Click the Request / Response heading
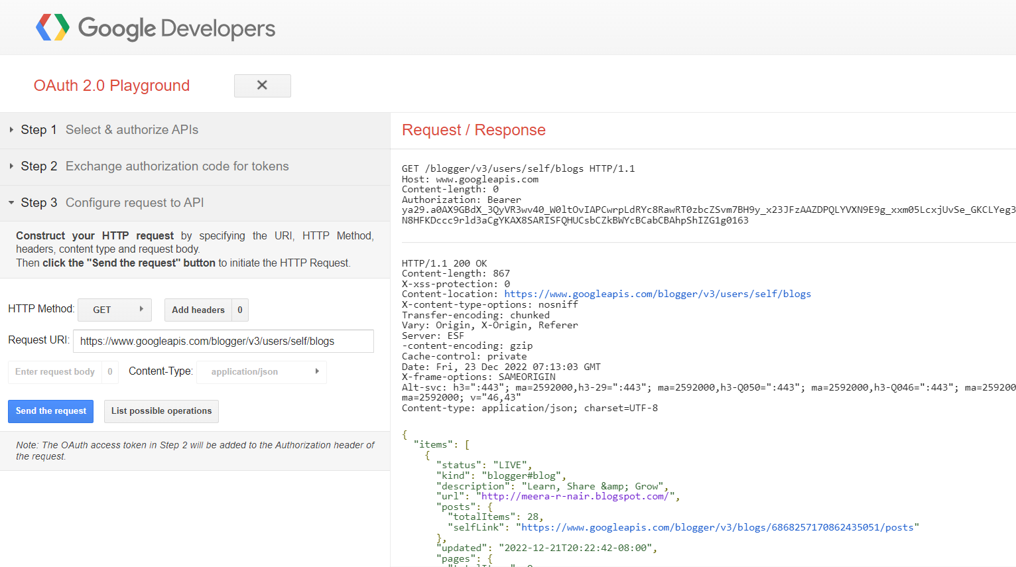Viewport: 1016px width, 567px height. 474,130
